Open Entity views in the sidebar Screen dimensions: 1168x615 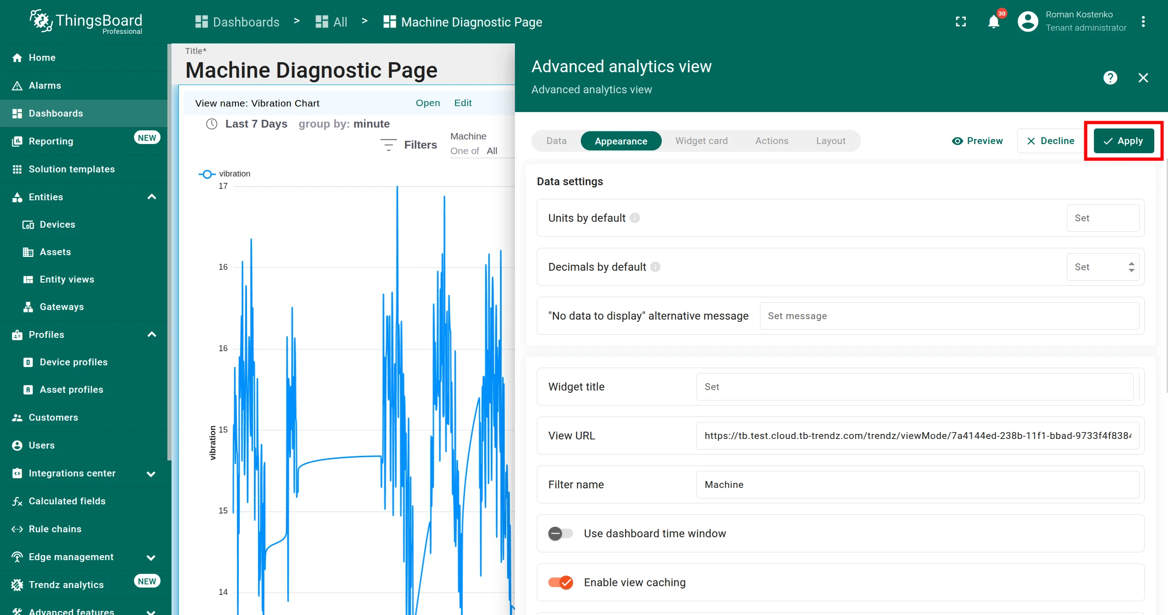pos(84,279)
